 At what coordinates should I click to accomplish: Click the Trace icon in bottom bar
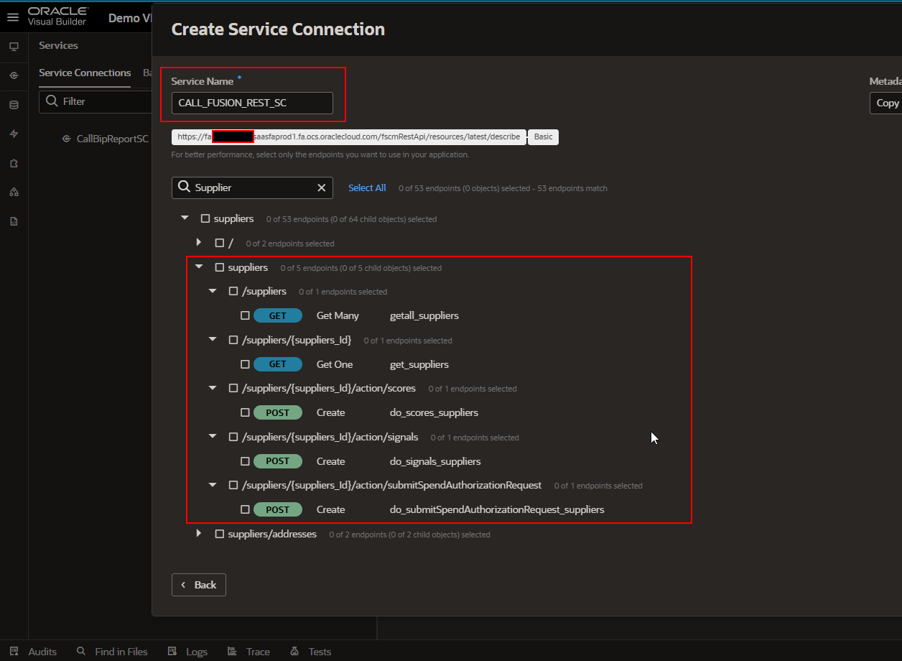(x=232, y=651)
